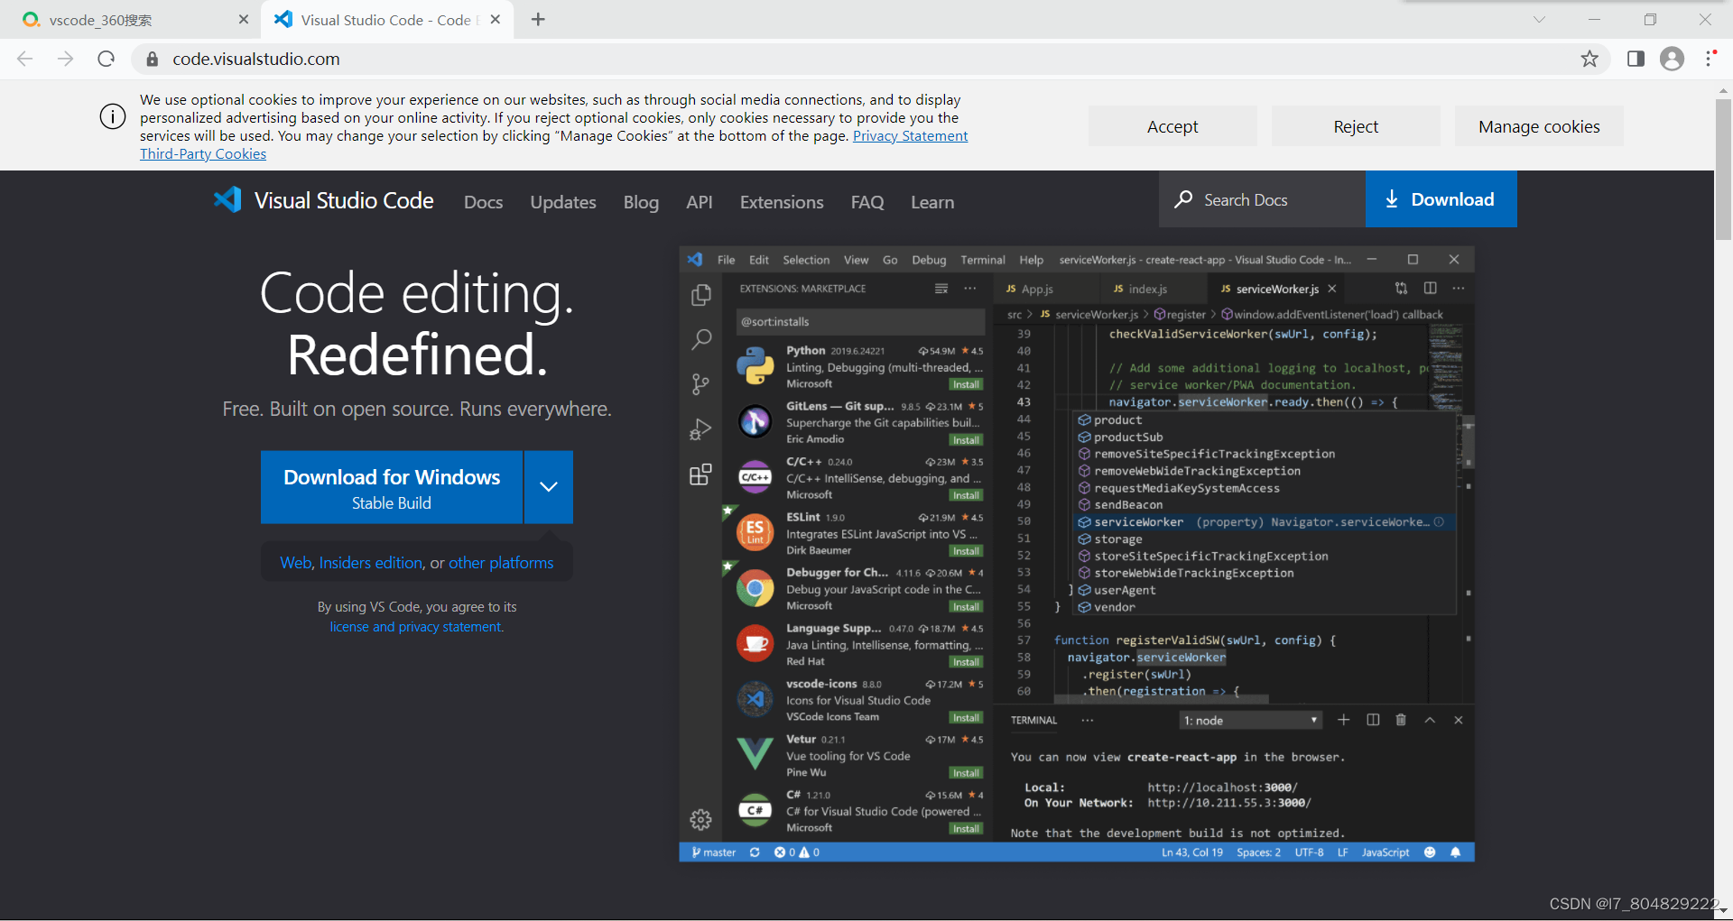1733x921 pixels.
Task: Click the scrollbar up arrow
Action: (x=1723, y=90)
